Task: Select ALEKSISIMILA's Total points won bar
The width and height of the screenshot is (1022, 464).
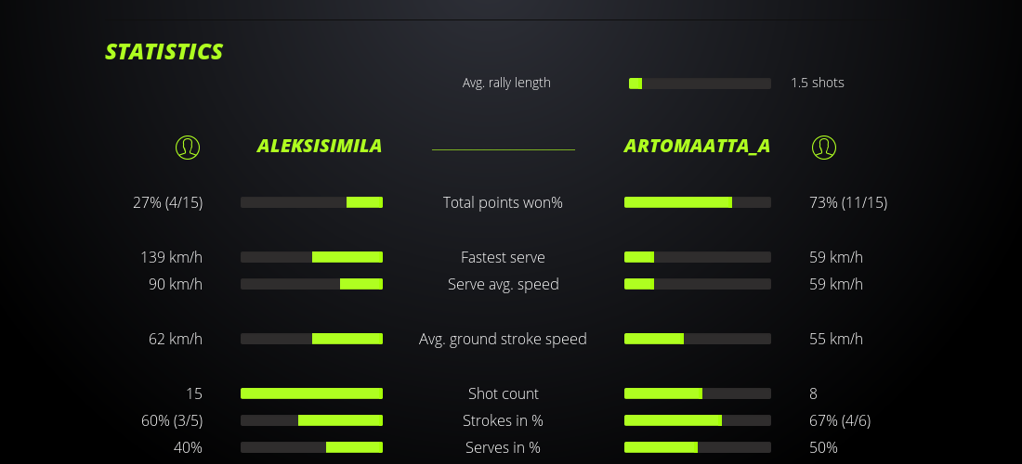Action: (311, 202)
